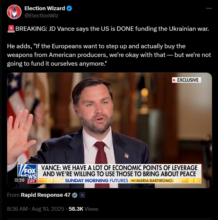Click the blue verified badge beside Election Wizard

69,8
